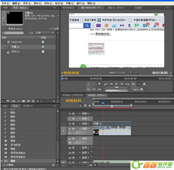Open the 入口 filter dropdown

pyautogui.click(x=44, y=33)
